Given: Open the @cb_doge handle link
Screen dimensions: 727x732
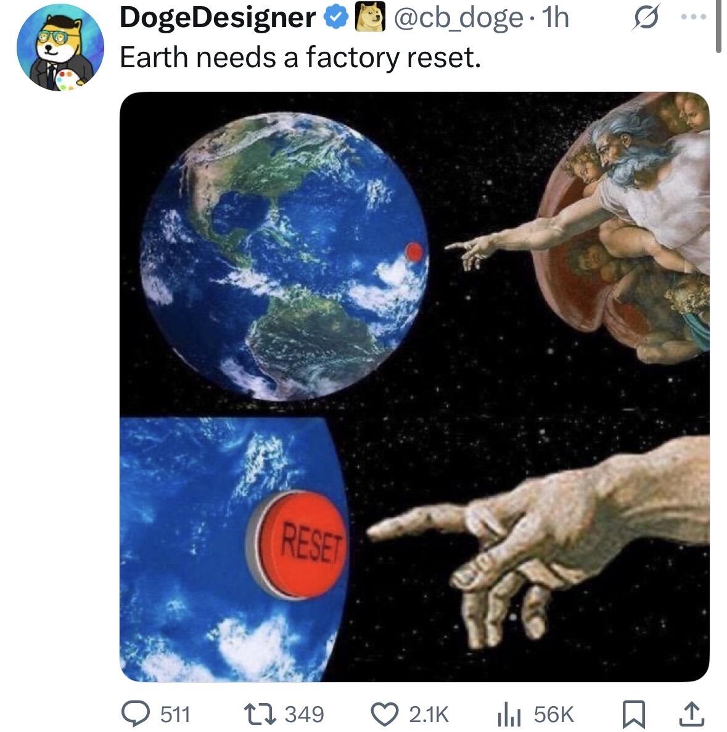Looking at the screenshot, I should [459, 19].
